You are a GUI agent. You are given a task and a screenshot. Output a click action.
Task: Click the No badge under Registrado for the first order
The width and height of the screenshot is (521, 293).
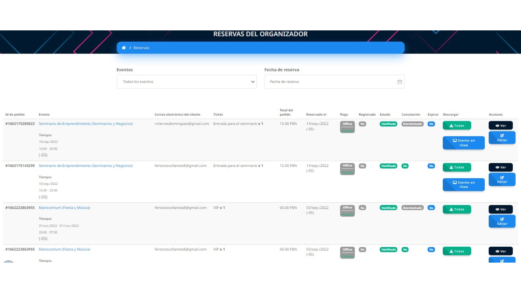(x=363, y=124)
